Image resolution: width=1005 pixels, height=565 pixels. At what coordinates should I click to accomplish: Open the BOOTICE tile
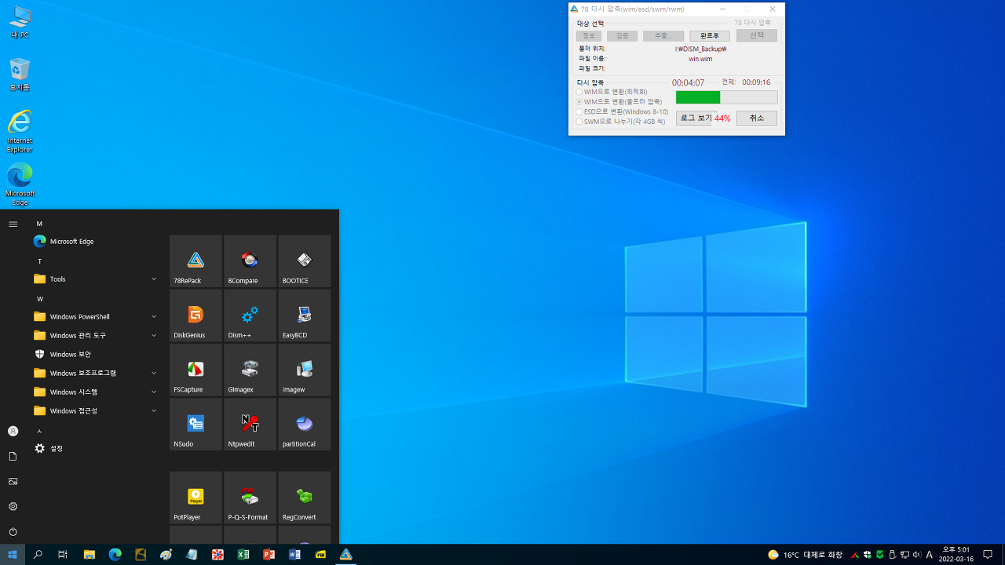305,261
